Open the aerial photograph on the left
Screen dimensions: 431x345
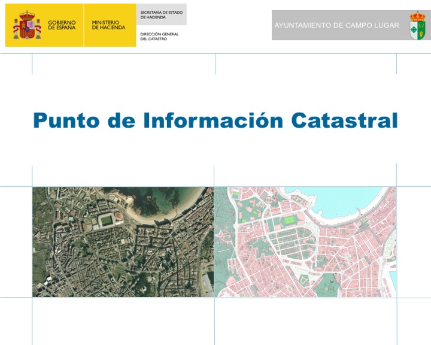123,241
